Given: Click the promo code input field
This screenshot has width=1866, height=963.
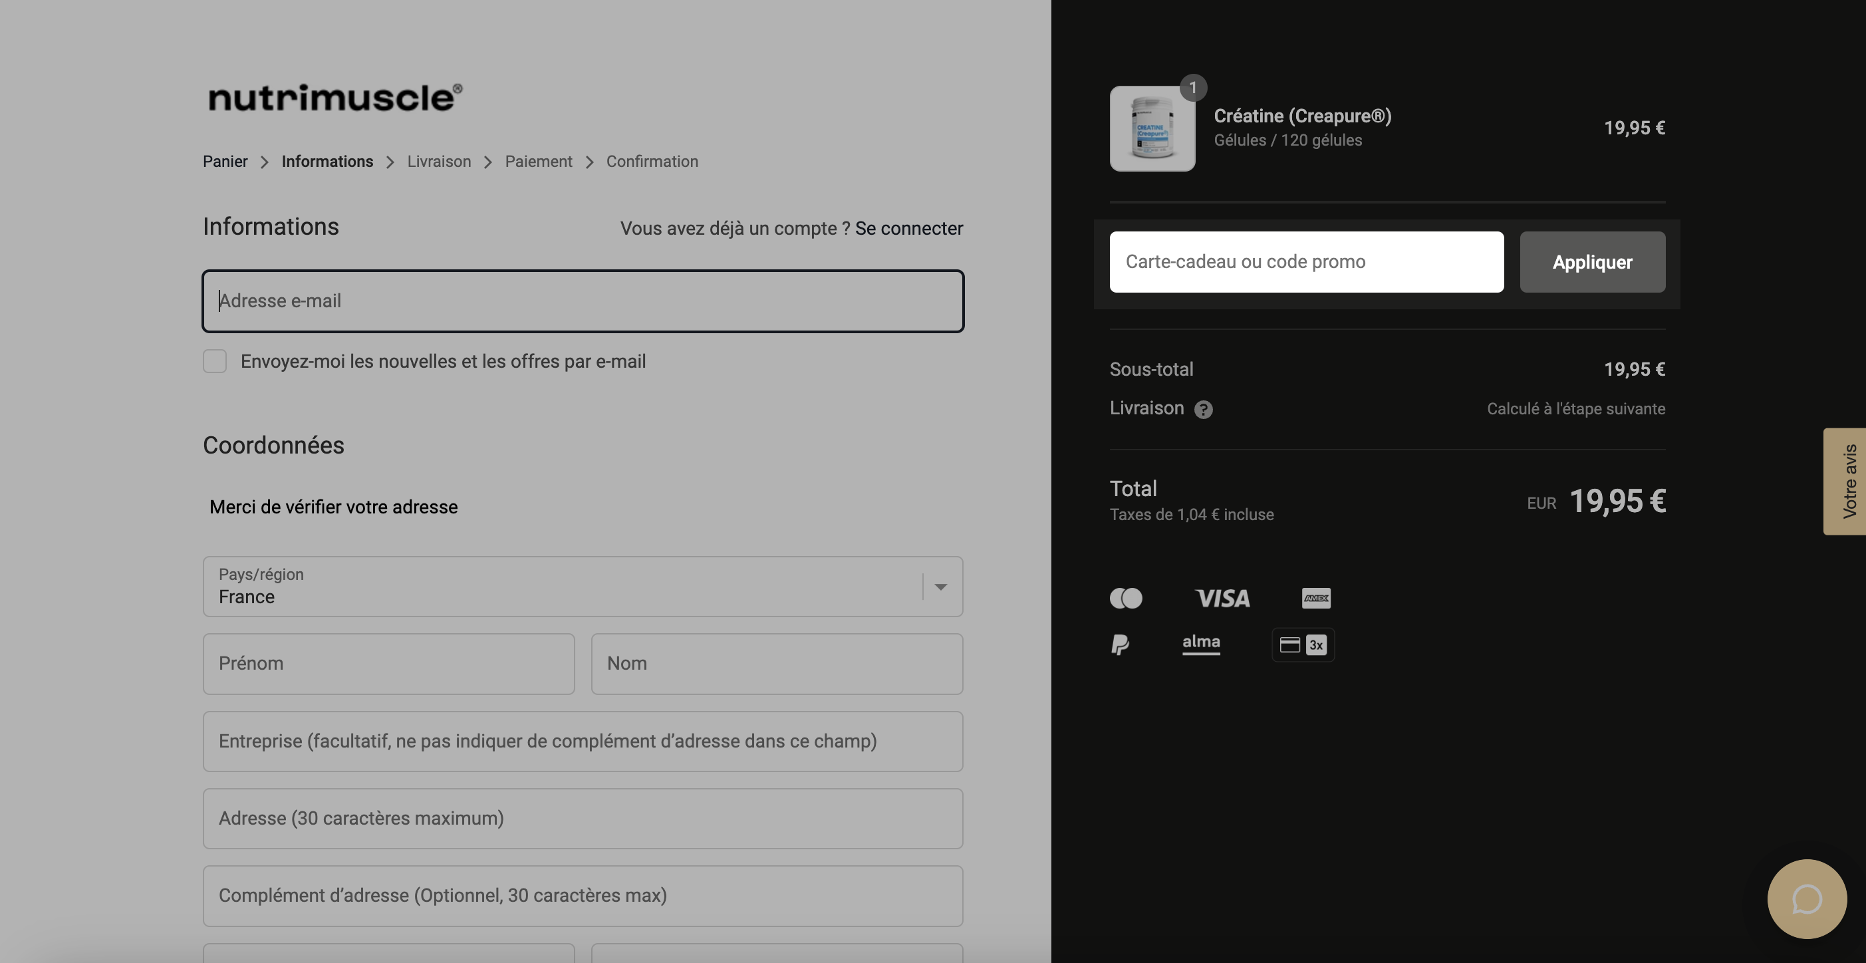Looking at the screenshot, I should click(1306, 261).
